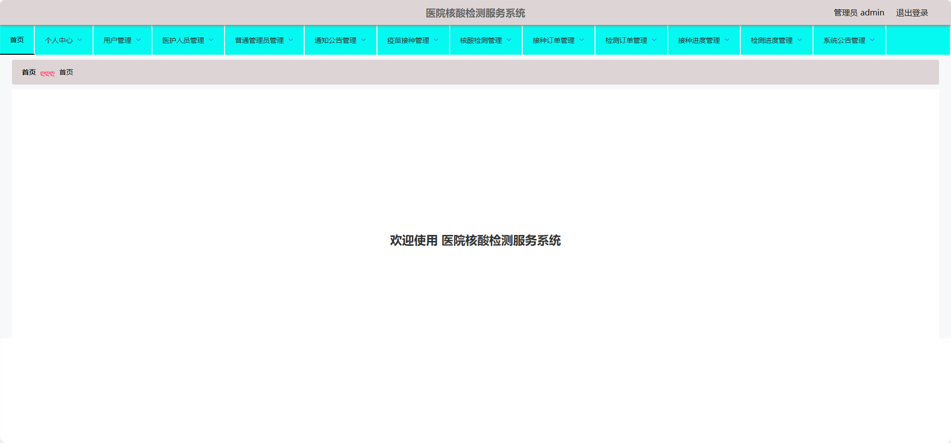Expand the 普通管理员管理 chevron arrow
951x443 pixels.
click(x=291, y=40)
